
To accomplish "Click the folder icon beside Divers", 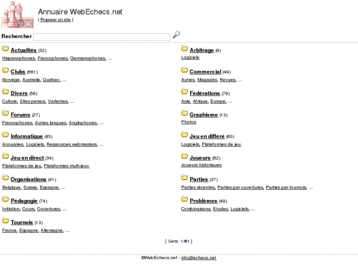I will 5,92.
